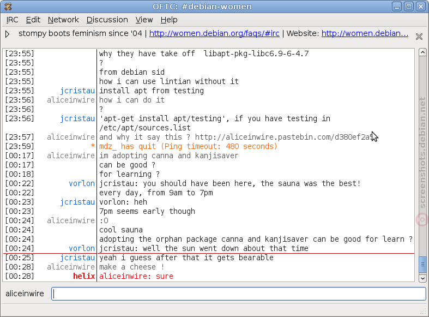429x317 pixels.
Task: Click the scrollbar up arrow
Action: click(422, 52)
